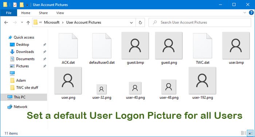Viewport: 255px width, 137px height.
Task: Go up one folder level
Action: [x=28, y=23]
